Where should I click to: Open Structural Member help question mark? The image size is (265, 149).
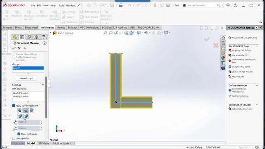tap(44, 43)
